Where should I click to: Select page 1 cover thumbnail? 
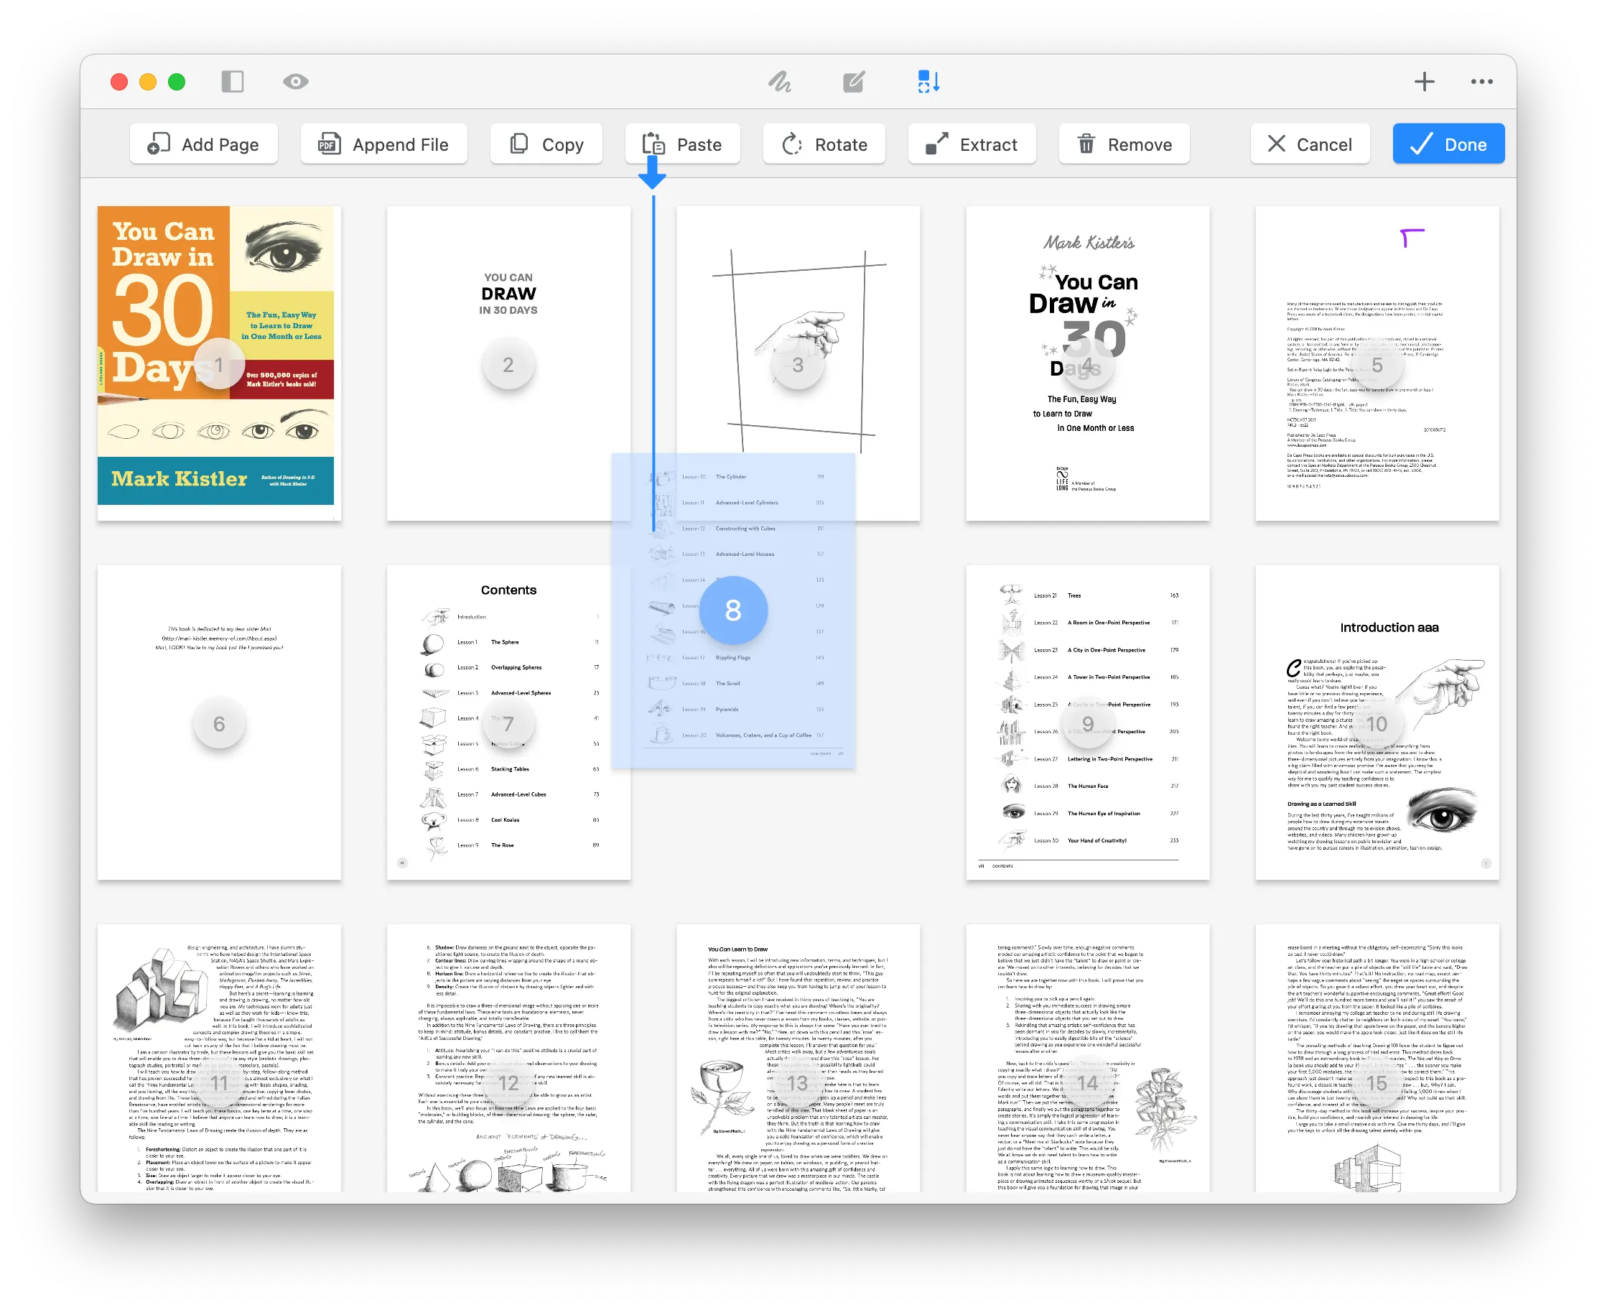pos(219,363)
